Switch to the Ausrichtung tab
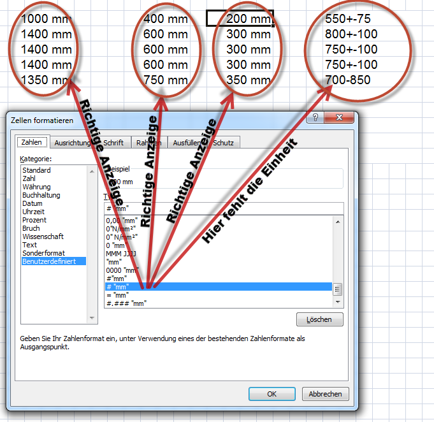Image resolution: width=434 pixels, height=422 pixels. [x=73, y=143]
